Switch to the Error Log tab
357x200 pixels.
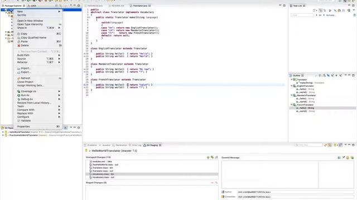136,145
